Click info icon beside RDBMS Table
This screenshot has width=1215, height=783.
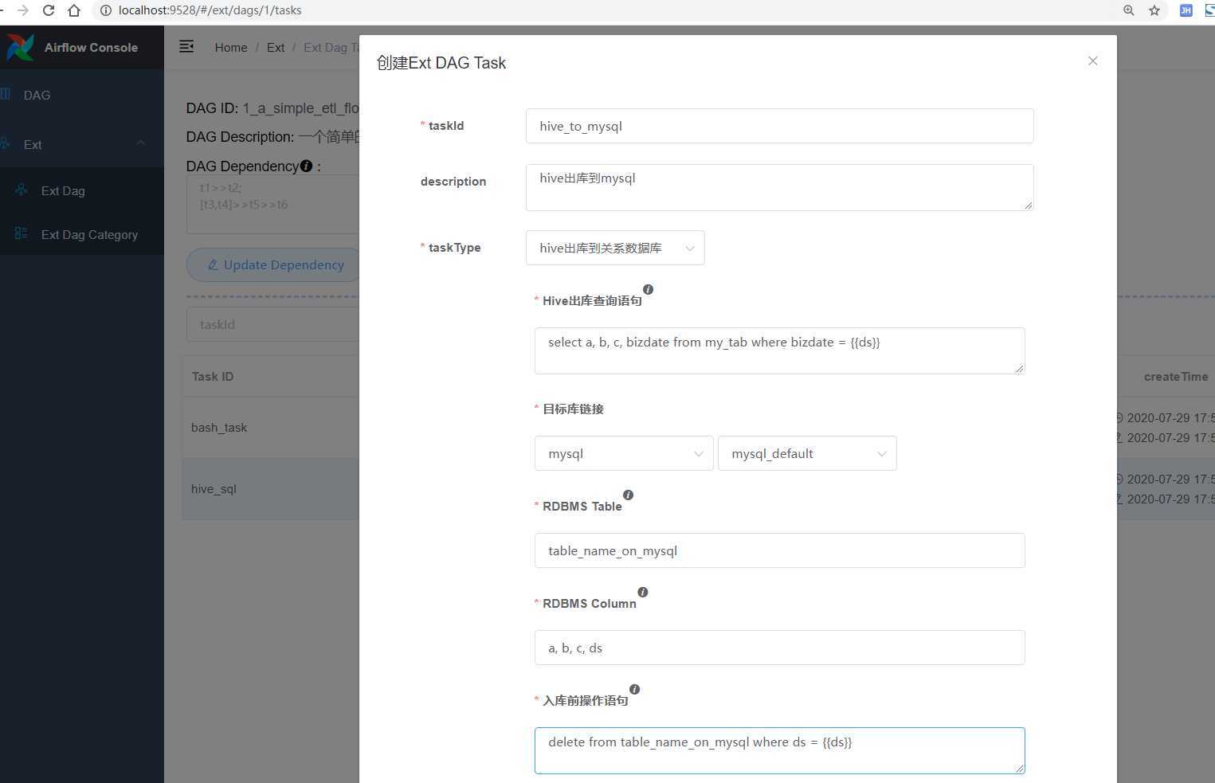628,495
